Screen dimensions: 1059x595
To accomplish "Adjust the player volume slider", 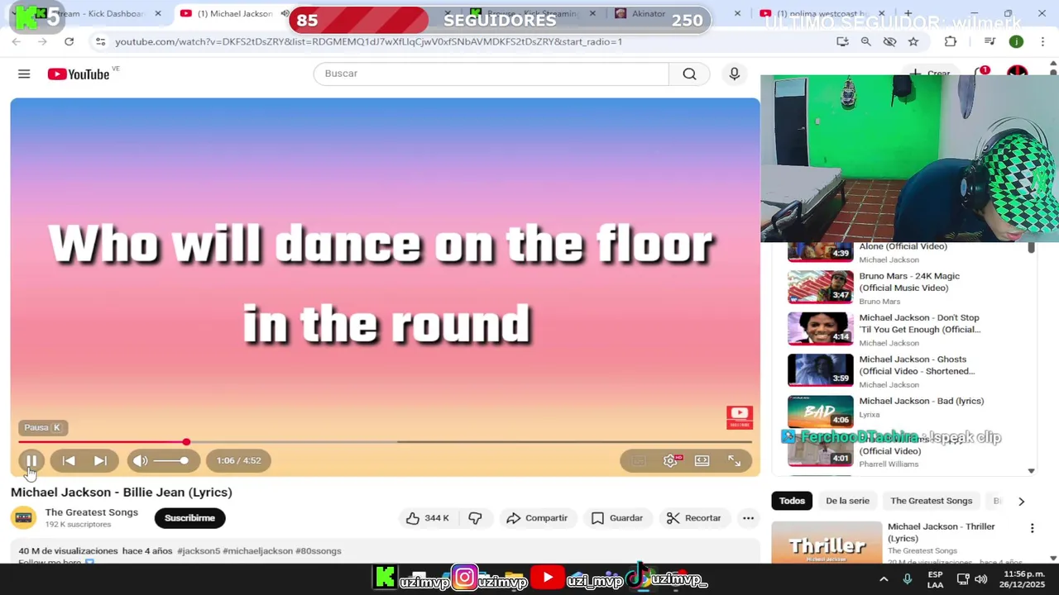I will tap(171, 460).
